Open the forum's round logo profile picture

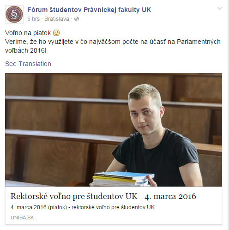tap(14, 14)
